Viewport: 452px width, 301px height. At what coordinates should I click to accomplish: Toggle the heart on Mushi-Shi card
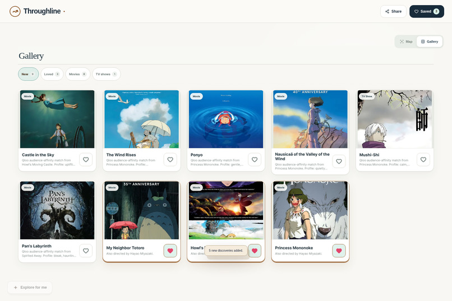[x=423, y=160]
